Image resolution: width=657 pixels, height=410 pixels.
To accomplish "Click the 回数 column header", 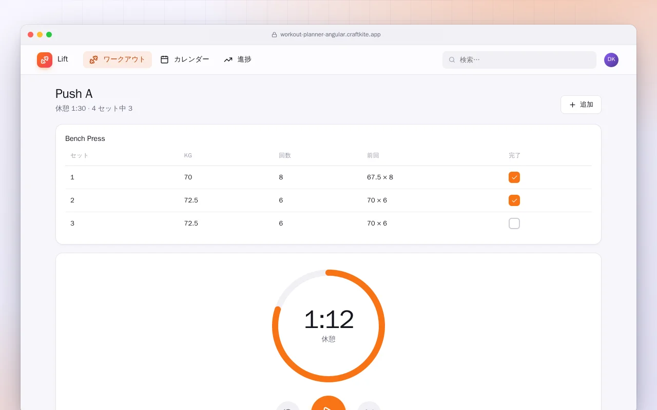I will click(x=285, y=155).
